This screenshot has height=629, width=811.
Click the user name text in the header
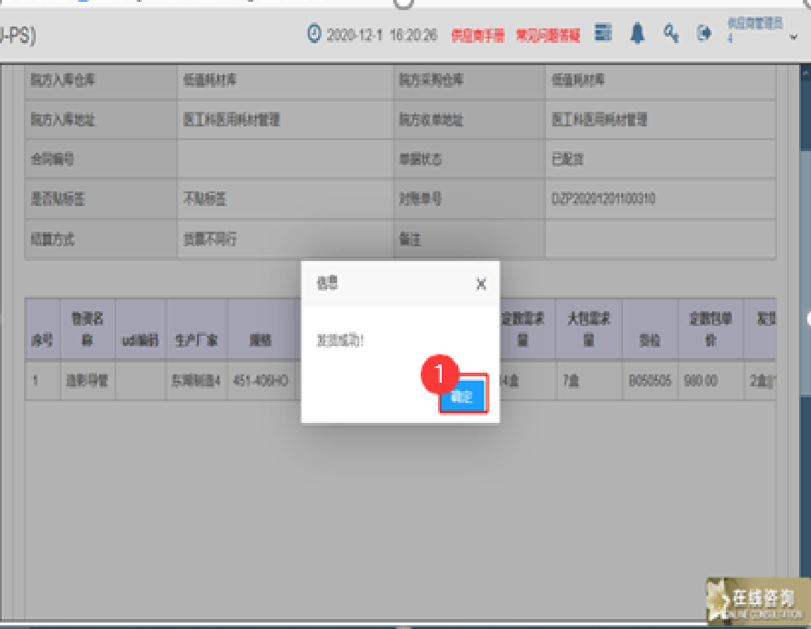click(x=754, y=28)
